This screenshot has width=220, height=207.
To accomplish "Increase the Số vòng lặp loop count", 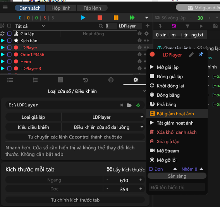I will coord(209,18).
